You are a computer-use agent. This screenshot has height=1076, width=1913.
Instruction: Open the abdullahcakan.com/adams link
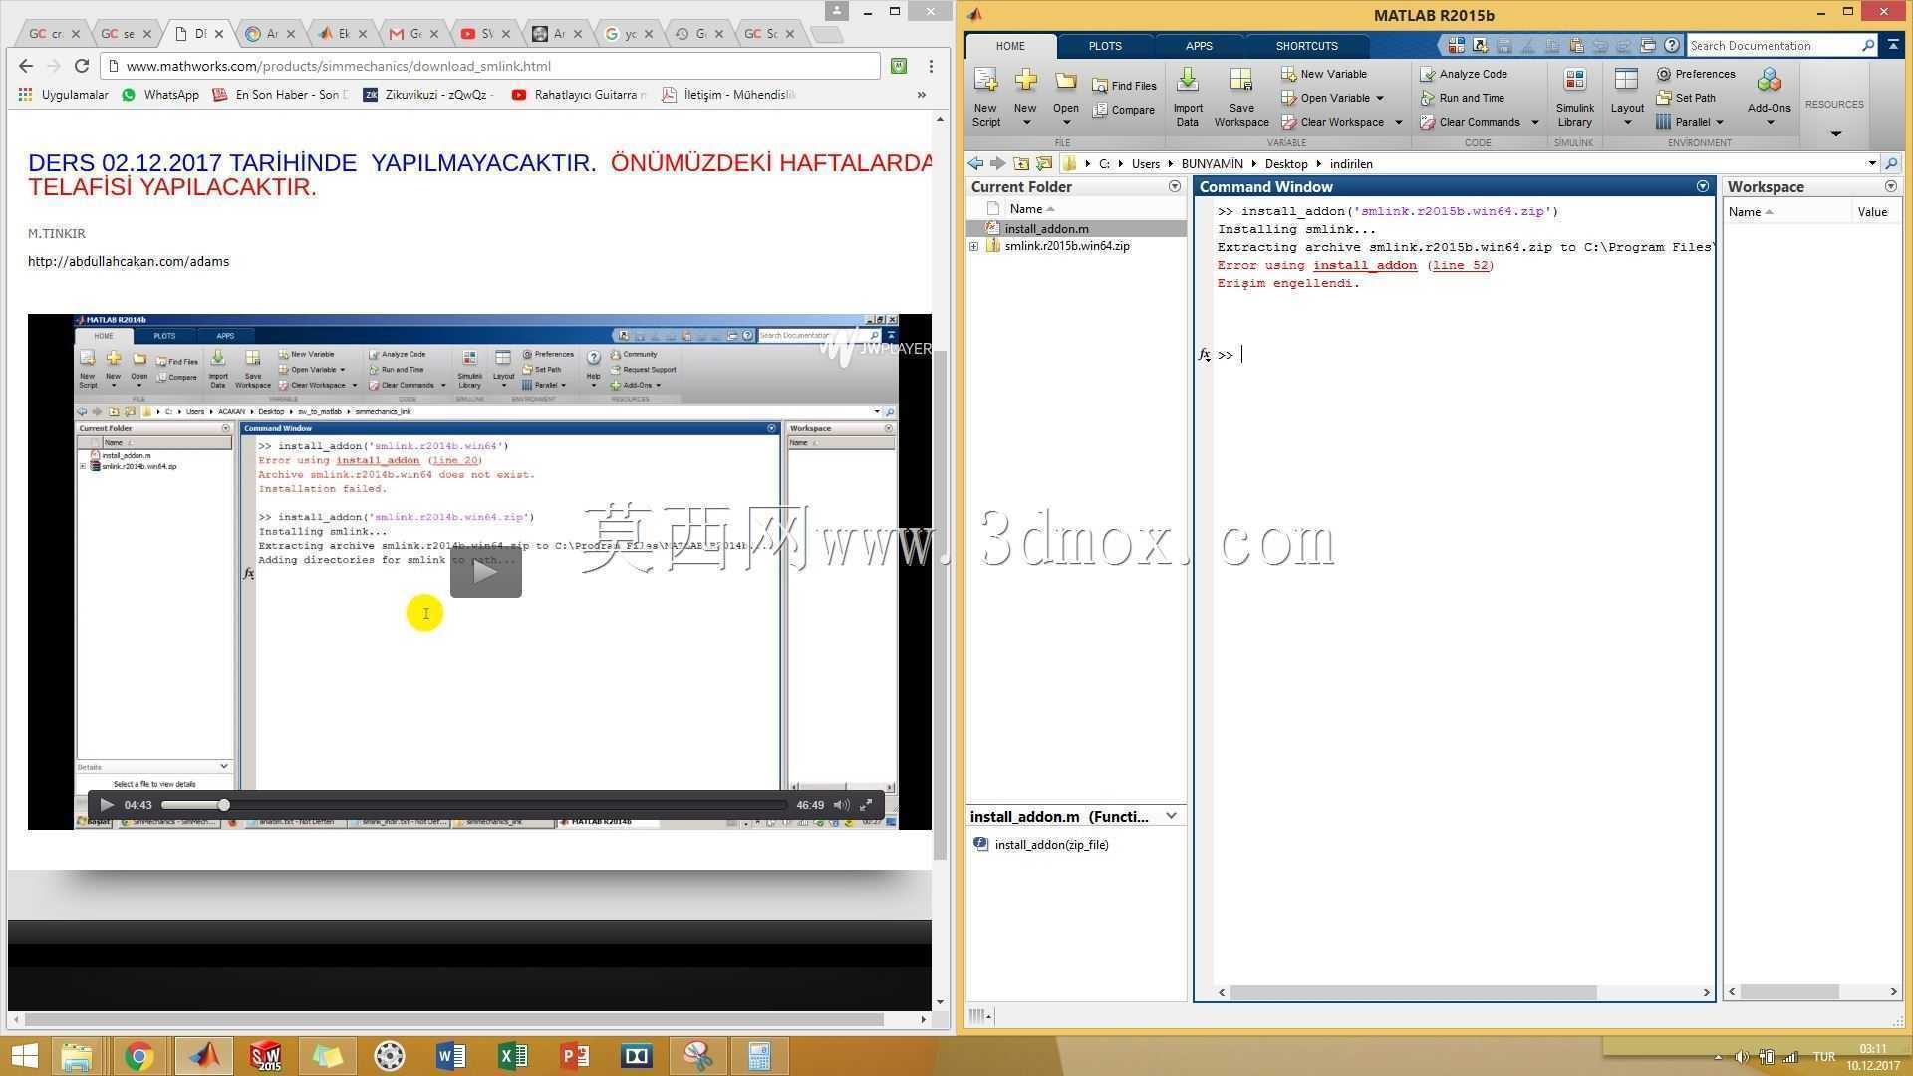click(129, 261)
